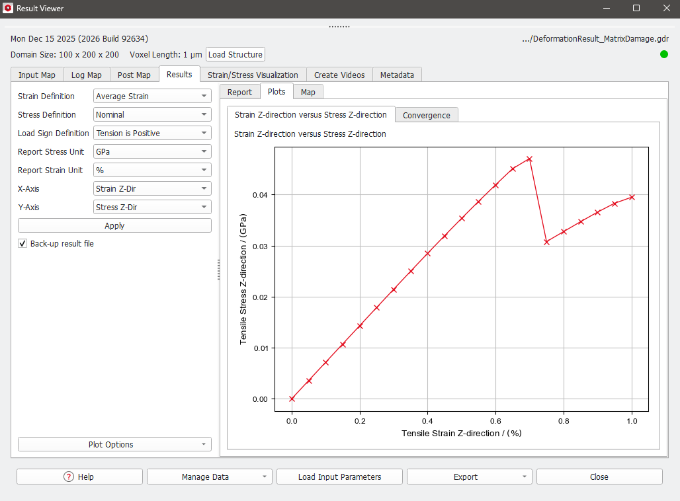
Task: Click the peak stress data point marker
Action: [x=529, y=159]
